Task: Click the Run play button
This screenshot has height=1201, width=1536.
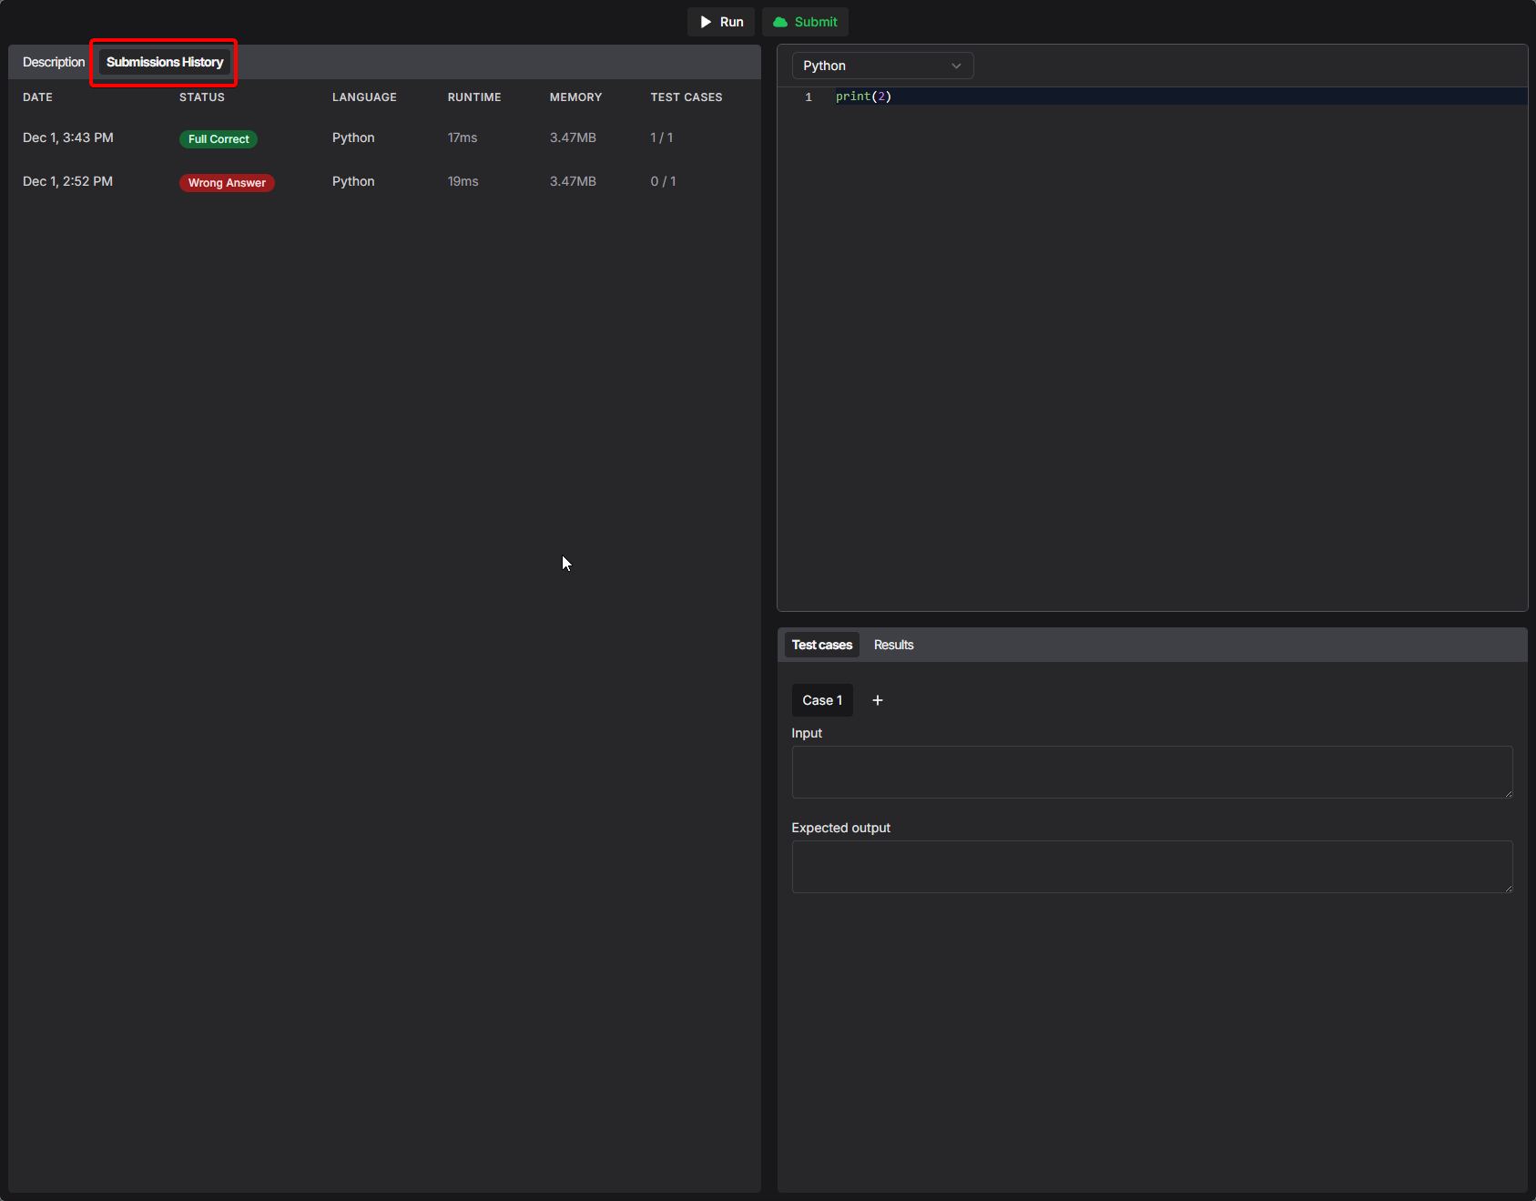Action: [720, 22]
